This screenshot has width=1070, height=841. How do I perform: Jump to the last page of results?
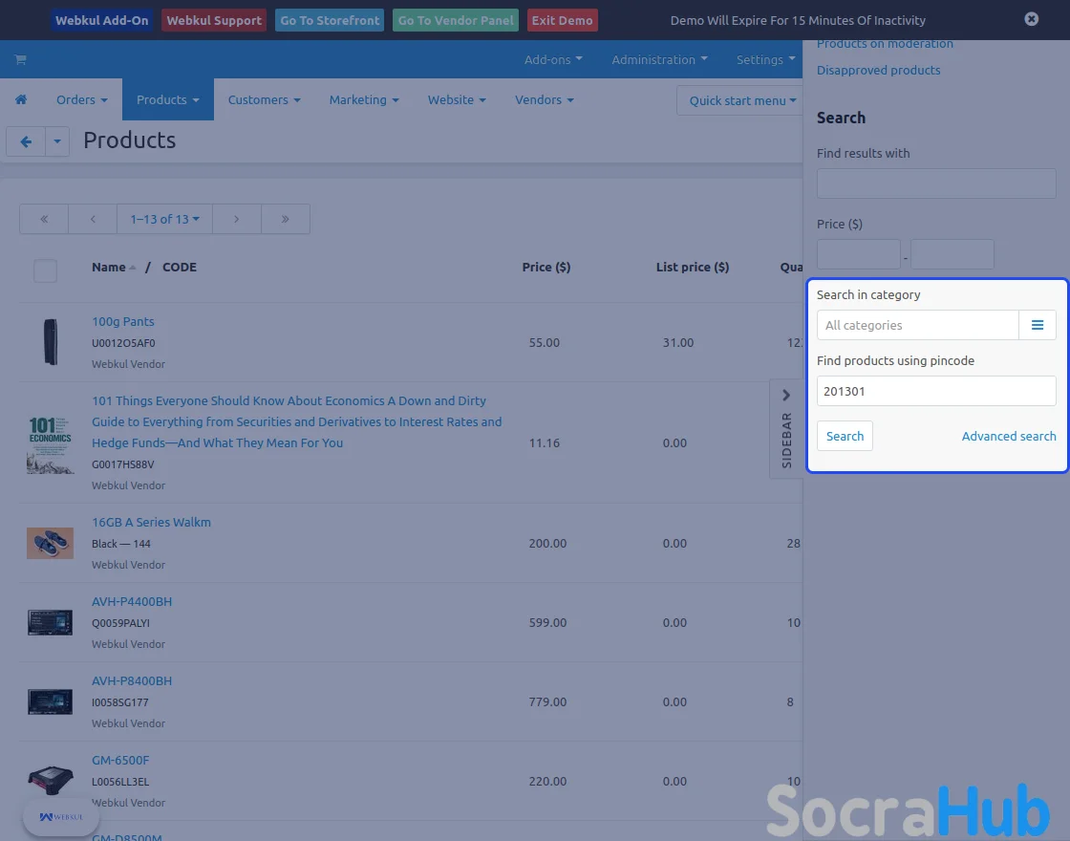(x=286, y=219)
